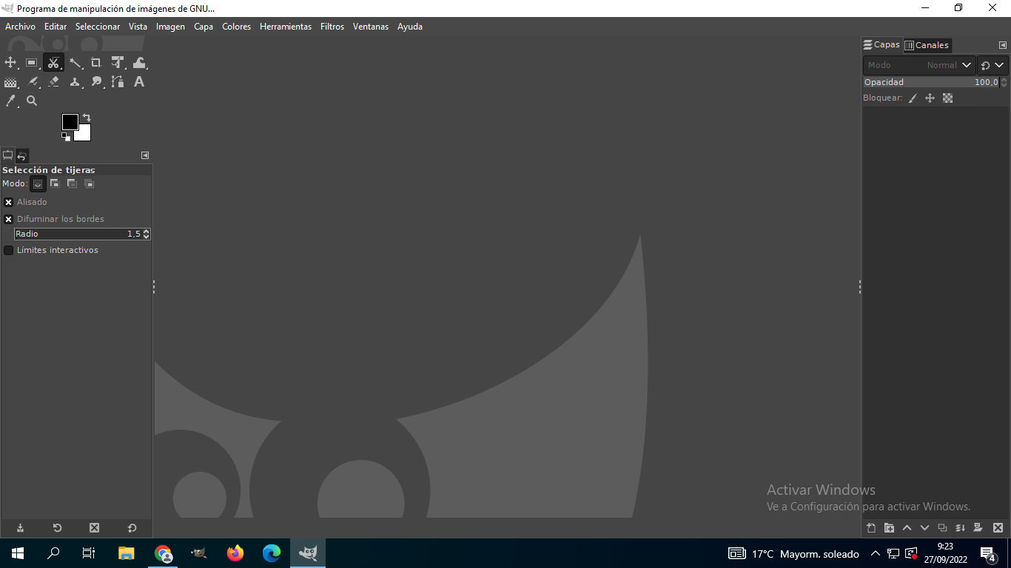The image size is (1011, 568).
Task: Reset colors to default black and white
Action: point(66,137)
